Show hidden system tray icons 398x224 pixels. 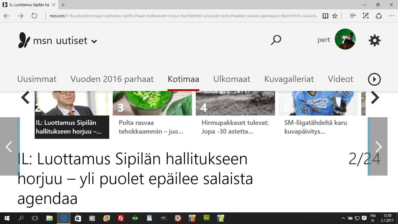(343, 218)
